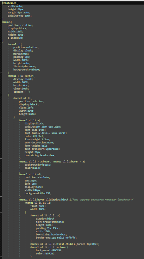Screen dimensions: 144x259
Task: Click the #menu1 ul li a{ selector
Action: tap(30, 120)
